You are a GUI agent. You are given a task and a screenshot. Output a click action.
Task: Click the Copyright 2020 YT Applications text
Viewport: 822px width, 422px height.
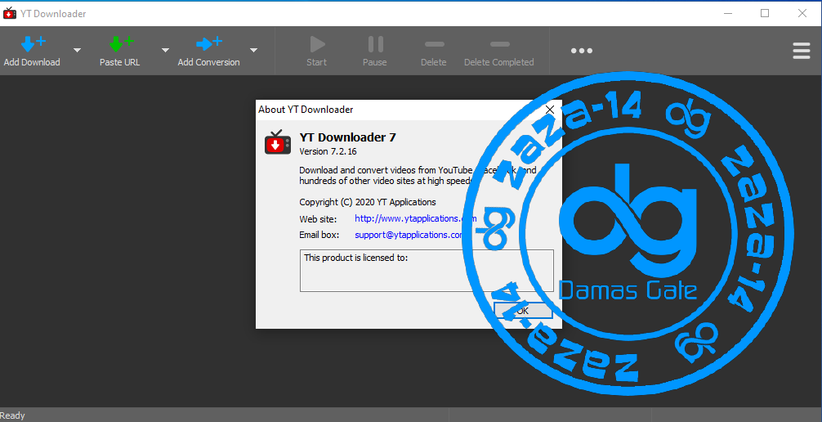[368, 202]
